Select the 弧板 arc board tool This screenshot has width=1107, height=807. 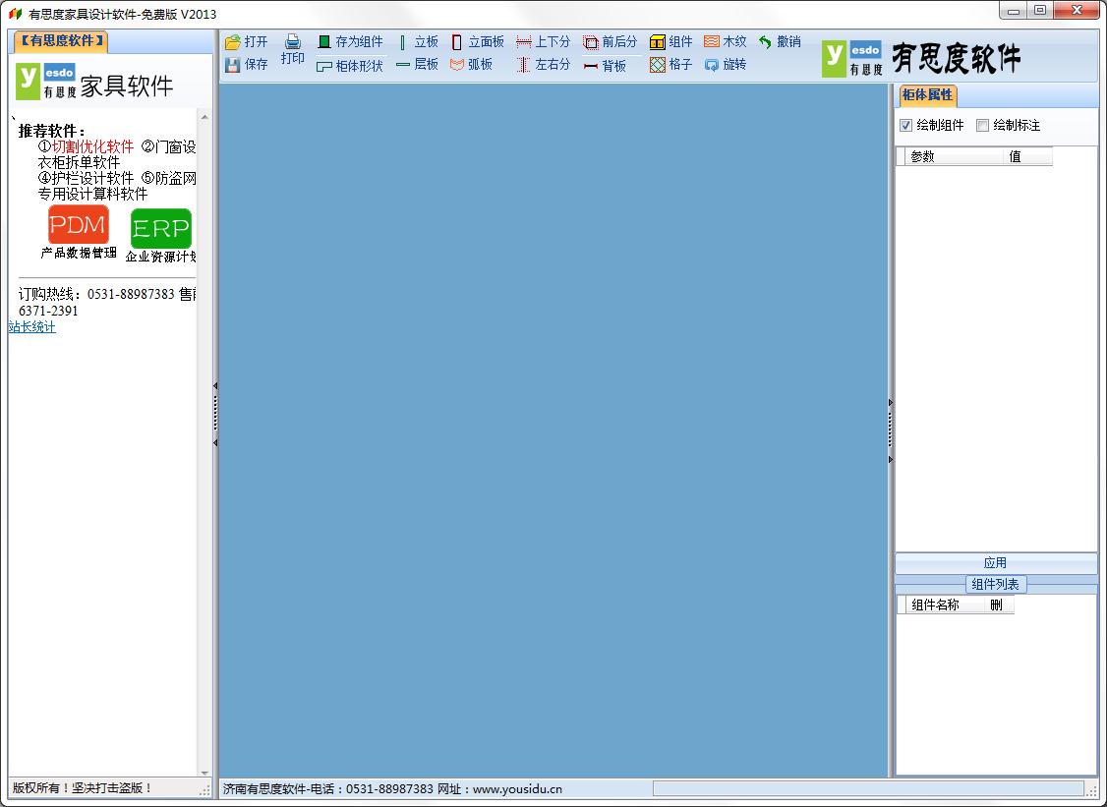(472, 65)
